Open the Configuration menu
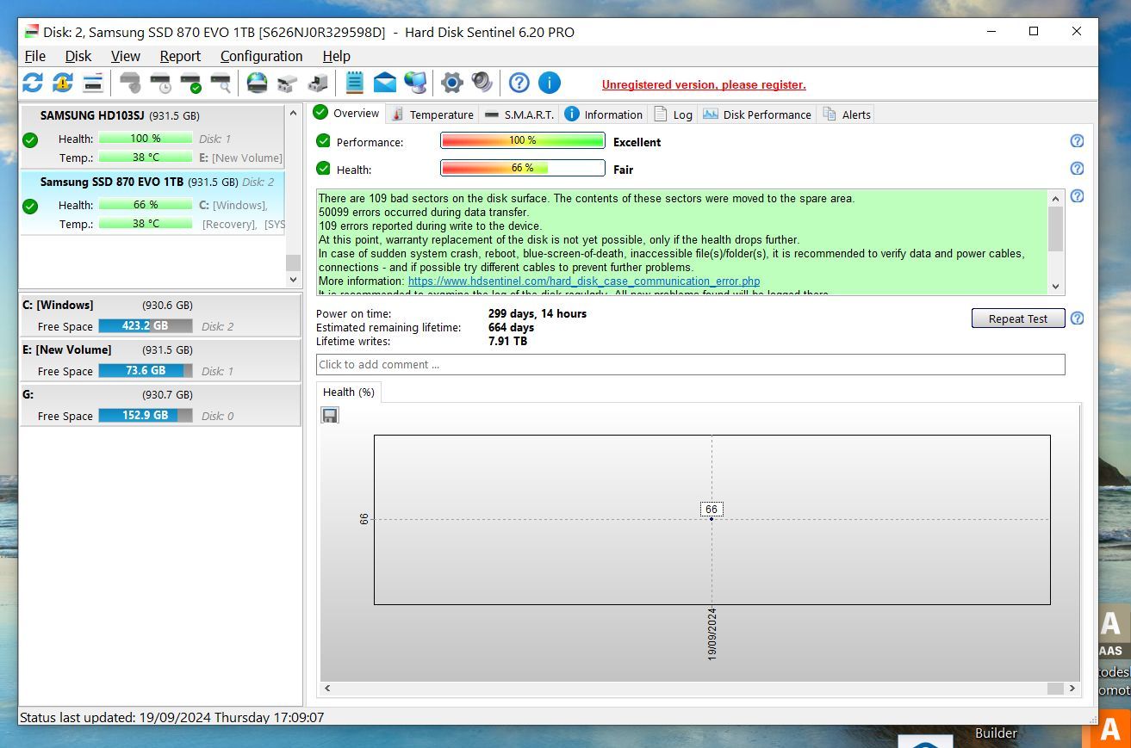This screenshot has width=1131, height=748. [x=261, y=56]
